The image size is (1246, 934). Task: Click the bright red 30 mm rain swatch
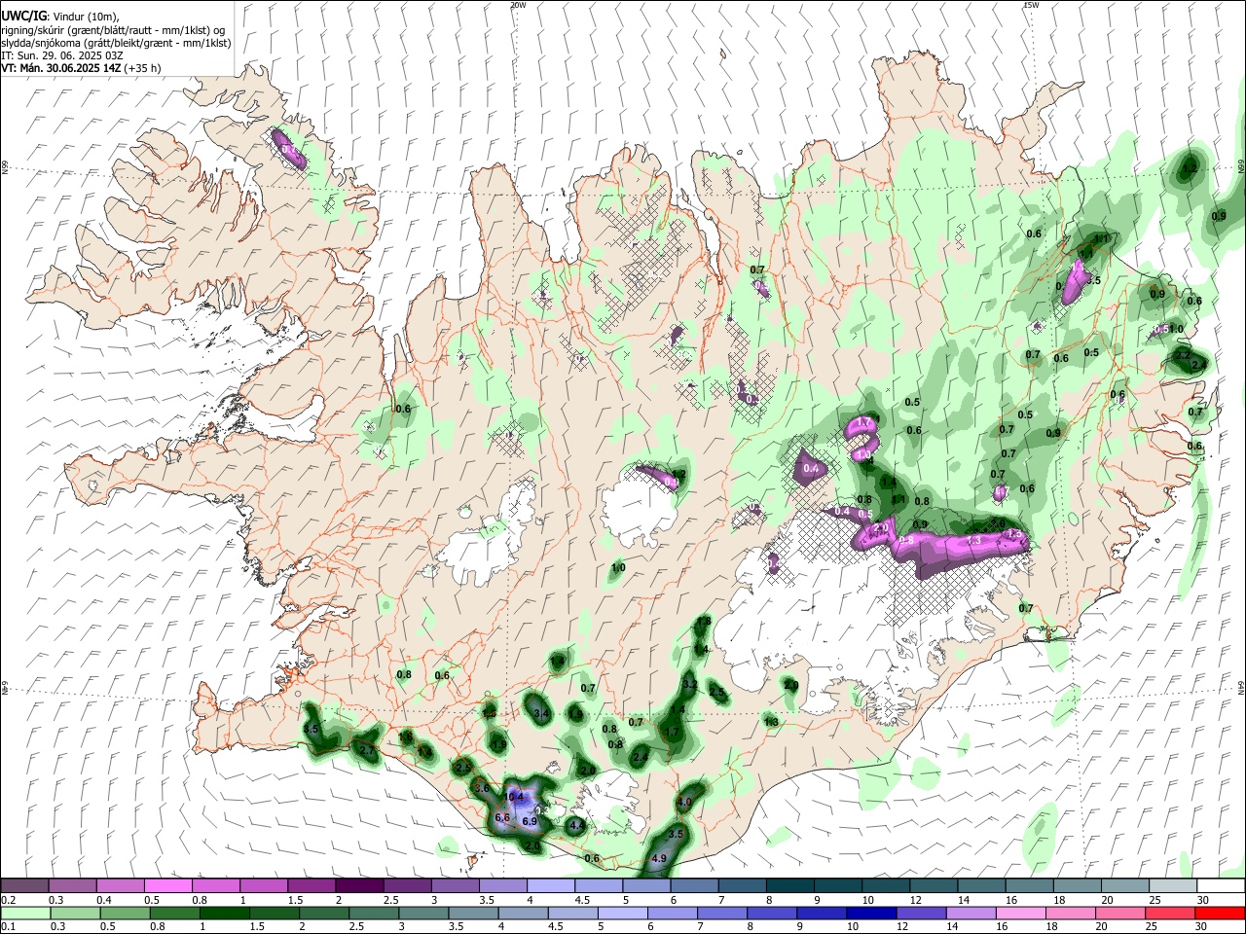pos(1219,914)
